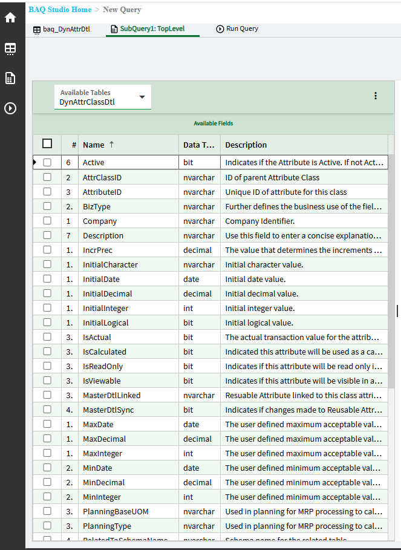Viewport: 401px width, 550px height.
Task: Click the Active row indicator arrow
Action: pos(35,162)
